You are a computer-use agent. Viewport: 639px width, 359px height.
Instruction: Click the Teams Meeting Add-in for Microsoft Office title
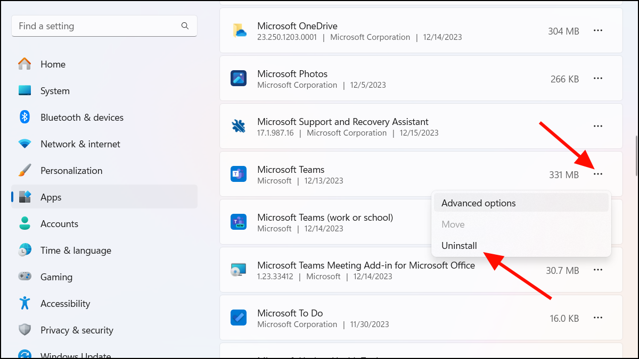coord(366,265)
